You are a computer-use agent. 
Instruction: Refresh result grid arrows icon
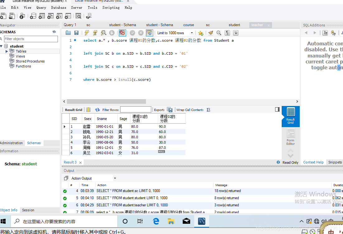(x=97, y=110)
